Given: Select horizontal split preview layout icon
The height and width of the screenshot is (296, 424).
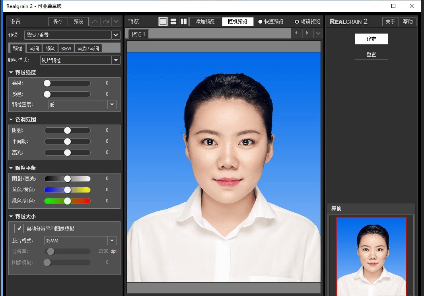Looking at the screenshot, I should point(173,21).
